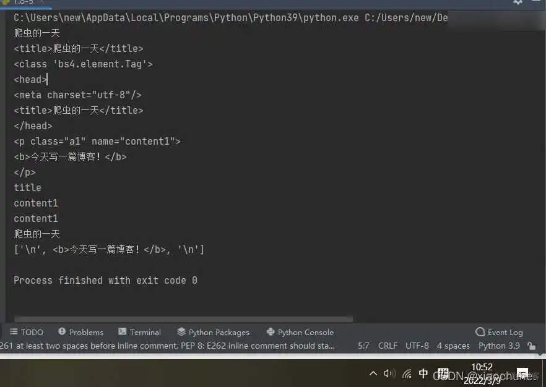Toggle the 中 input method indicator
The width and height of the screenshot is (546, 387).
point(423,373)
